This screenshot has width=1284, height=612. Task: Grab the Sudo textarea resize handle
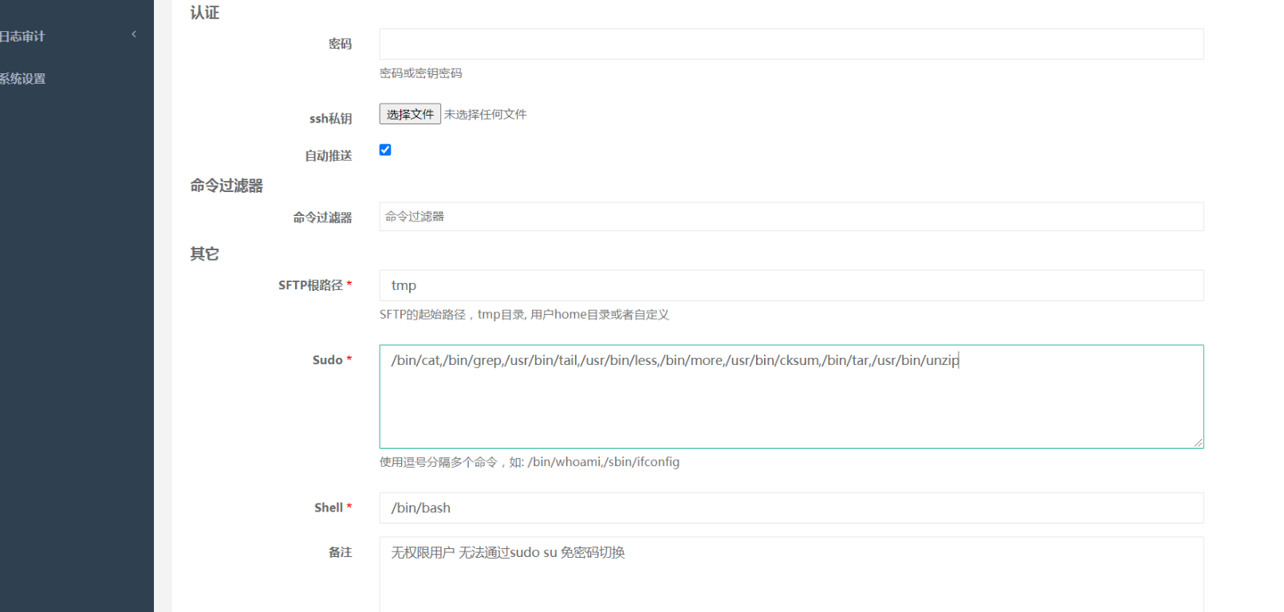point(1198,442)
